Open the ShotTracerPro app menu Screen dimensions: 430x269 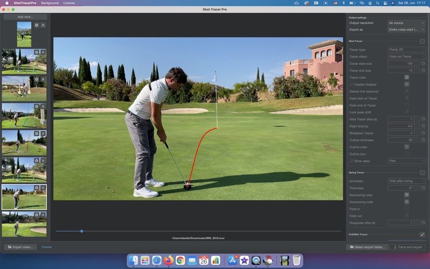tap(25, 3)
